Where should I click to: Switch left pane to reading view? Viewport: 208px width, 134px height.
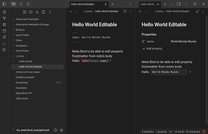point(125,11)
